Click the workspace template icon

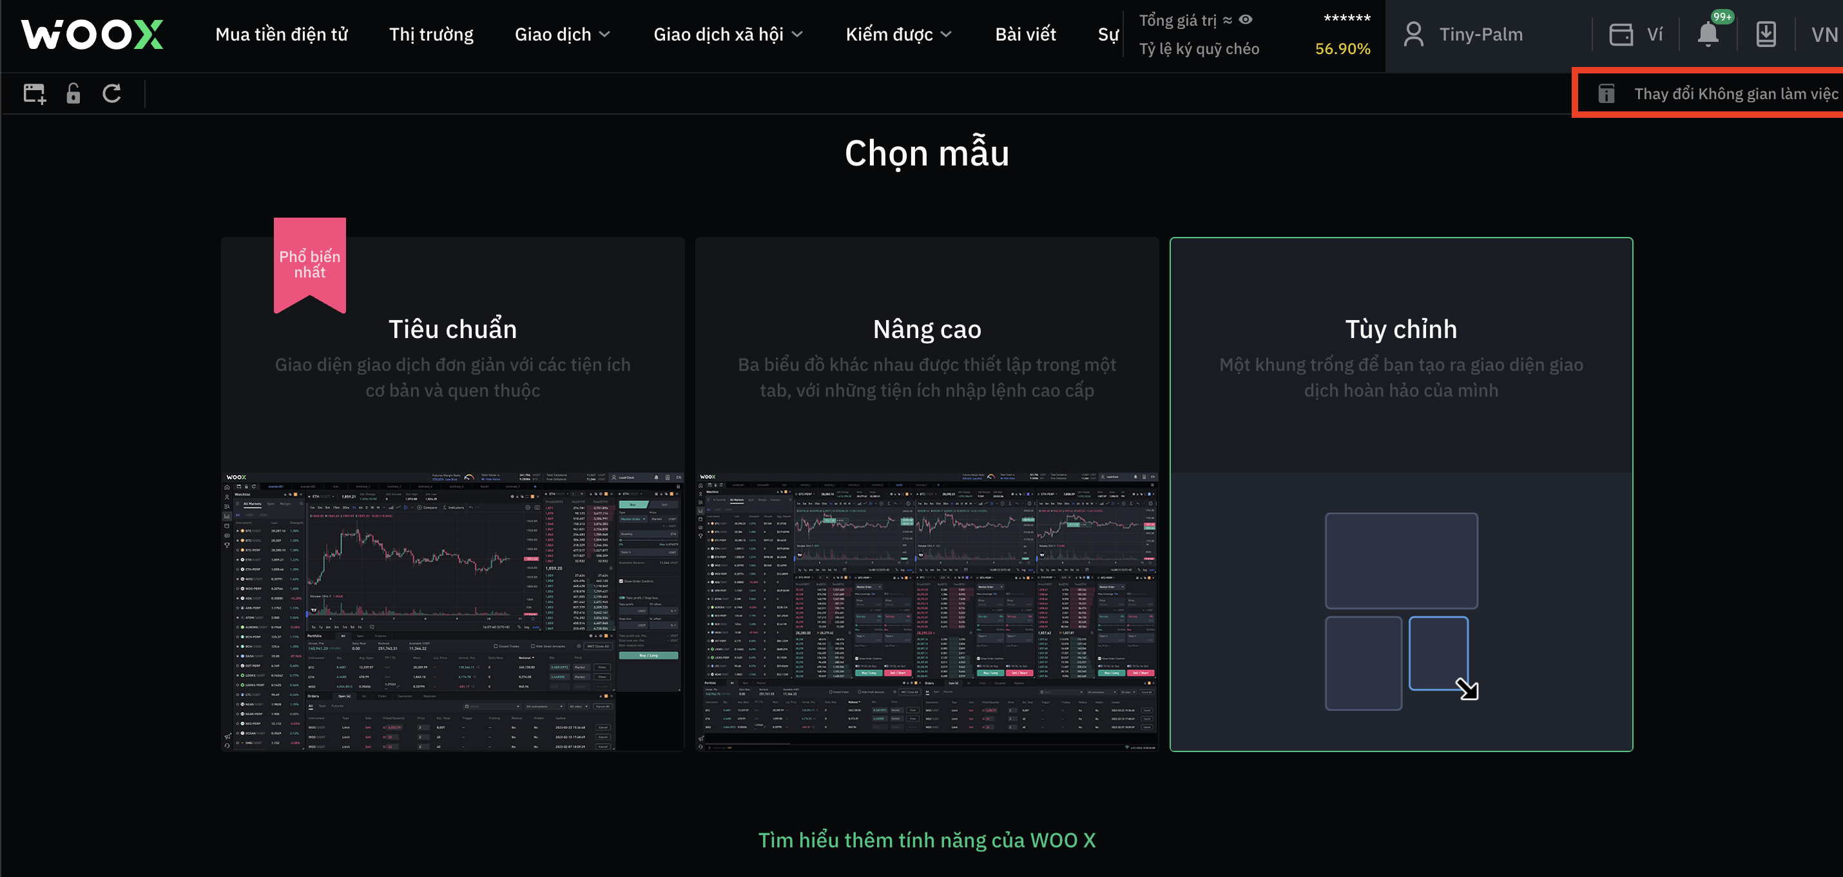pos(1607,93)
